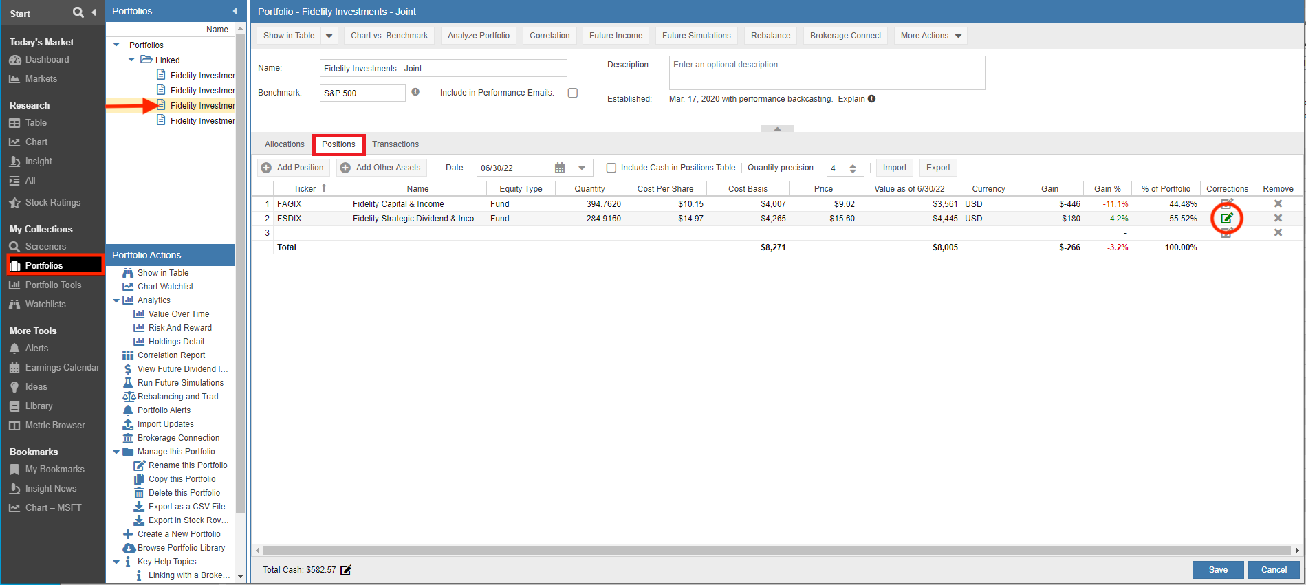1306x585 pixels.
Task: Click the Export button
Action: pyautogui.click(x=938, y=168)
